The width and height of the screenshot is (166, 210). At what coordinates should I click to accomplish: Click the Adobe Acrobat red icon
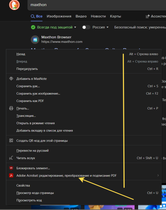point(11,175)
